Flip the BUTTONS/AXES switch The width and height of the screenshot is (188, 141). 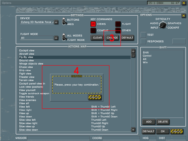click(x=64, y=21)
